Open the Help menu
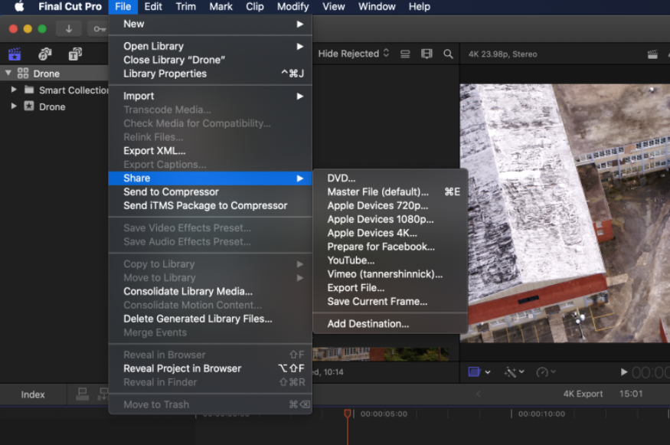This screenshot has height=445, width=670. coord(419,6)
